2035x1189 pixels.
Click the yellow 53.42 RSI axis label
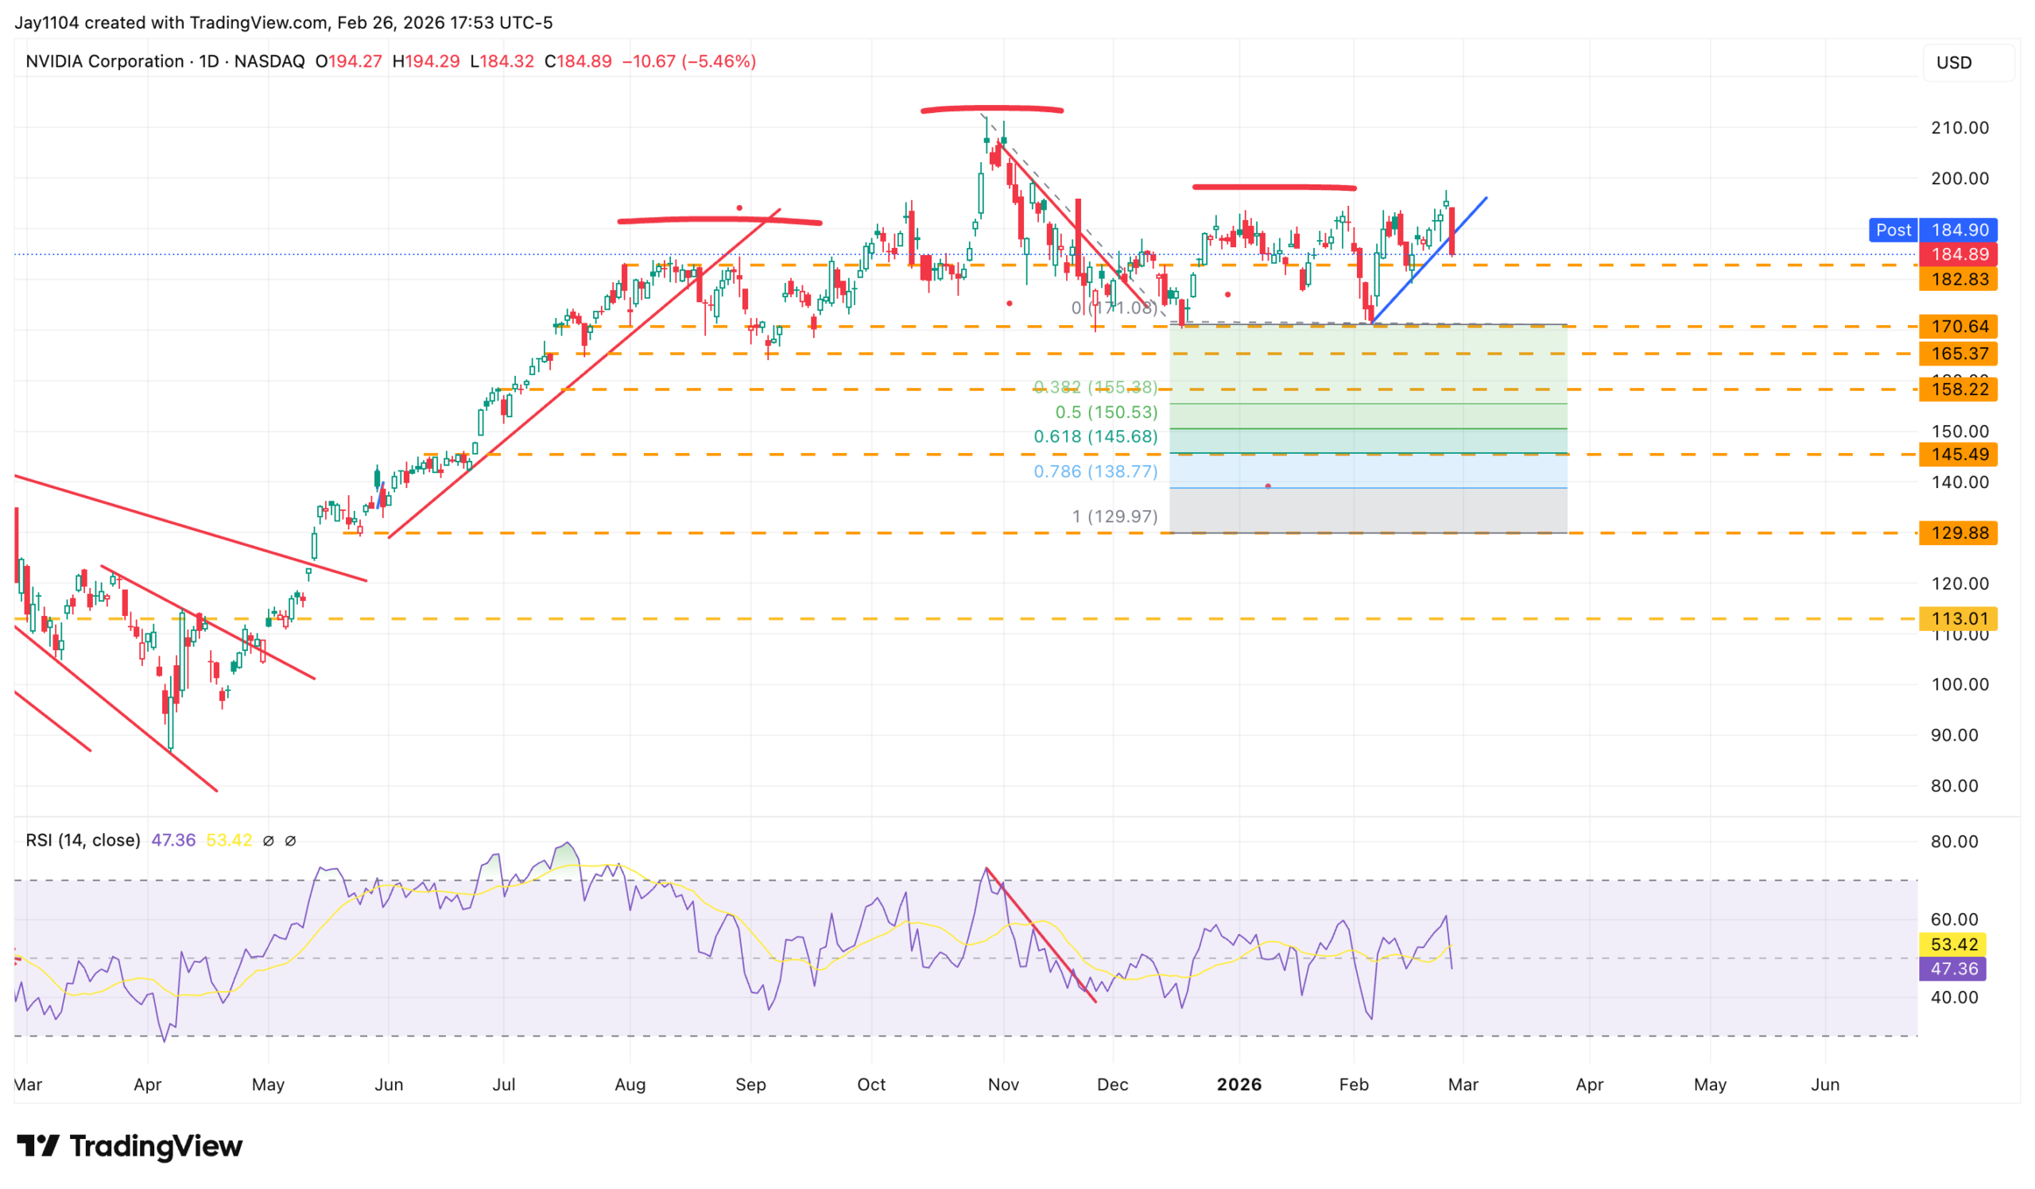point(1952,944)
